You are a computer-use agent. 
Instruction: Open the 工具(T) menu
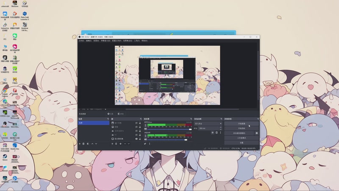[136, 41]
